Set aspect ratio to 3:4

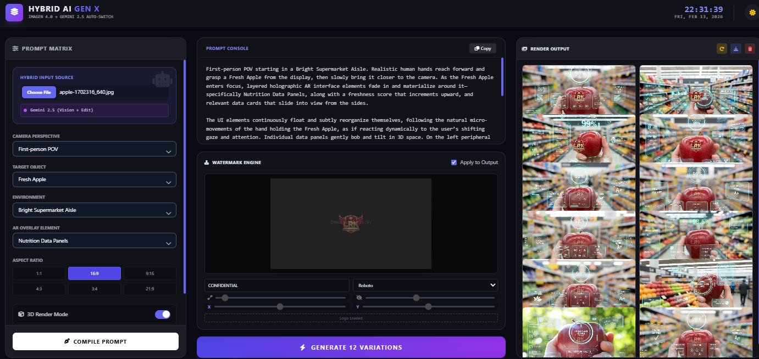[x=95, y=289]
